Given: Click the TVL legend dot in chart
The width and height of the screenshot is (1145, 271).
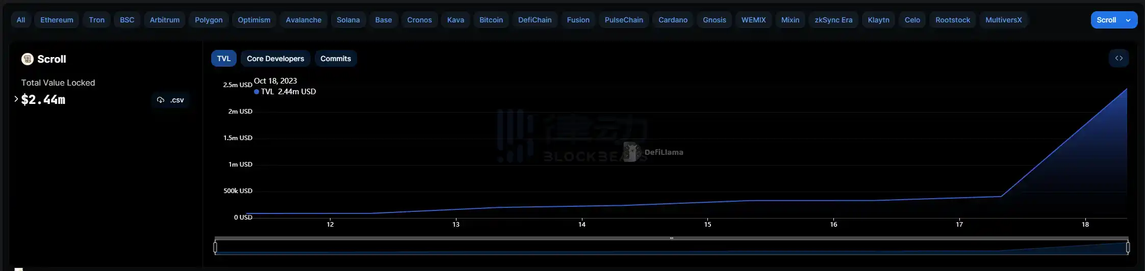Looking at the screenshot, I should click(x=257, y=92).
